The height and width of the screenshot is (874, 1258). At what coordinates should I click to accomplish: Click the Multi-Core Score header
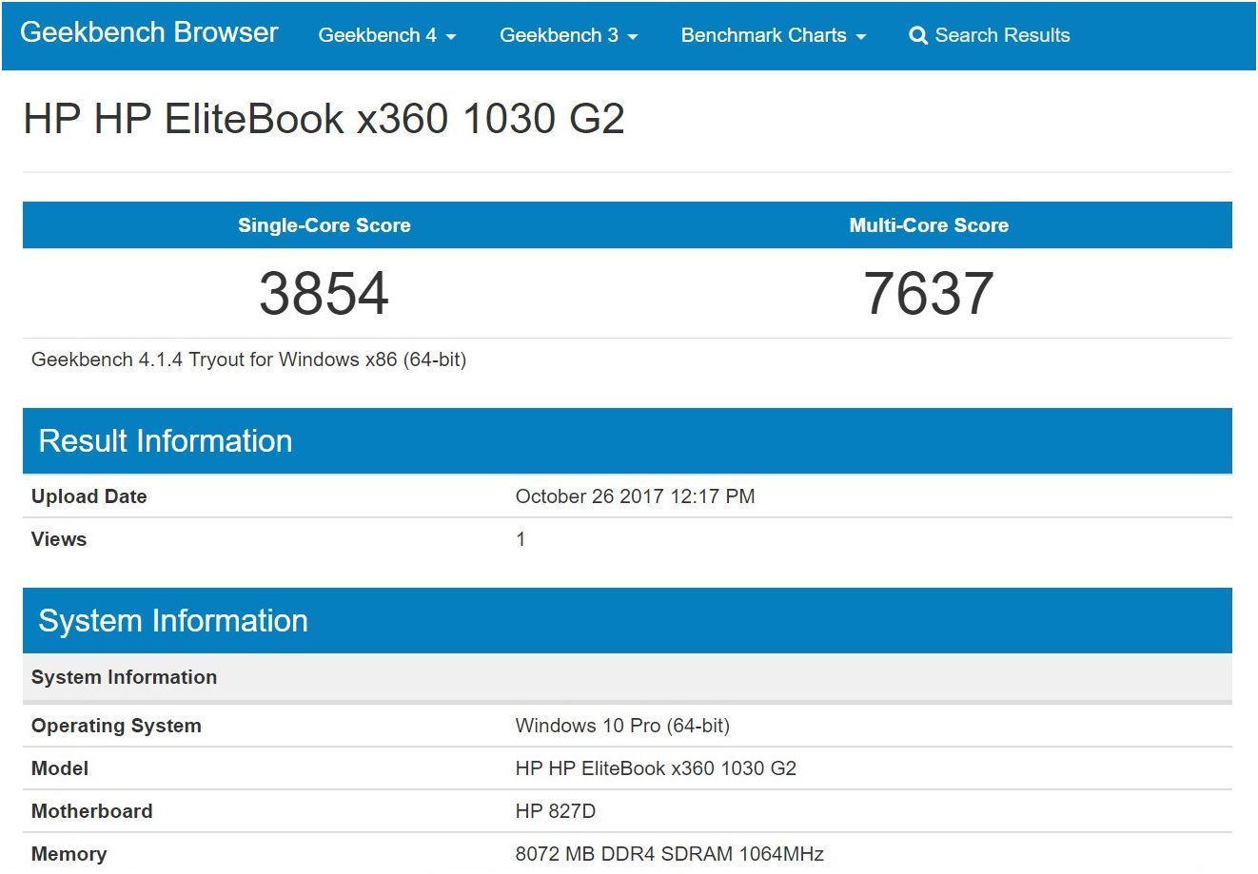click(x=929, y=225)
